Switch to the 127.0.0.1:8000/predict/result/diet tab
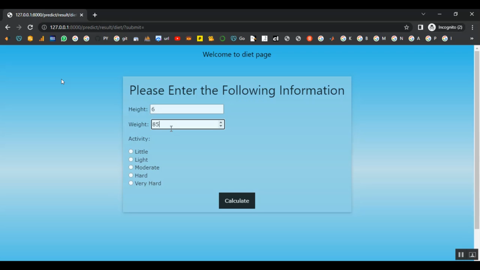This screenshot has height=270, width=480. [45, 15]
